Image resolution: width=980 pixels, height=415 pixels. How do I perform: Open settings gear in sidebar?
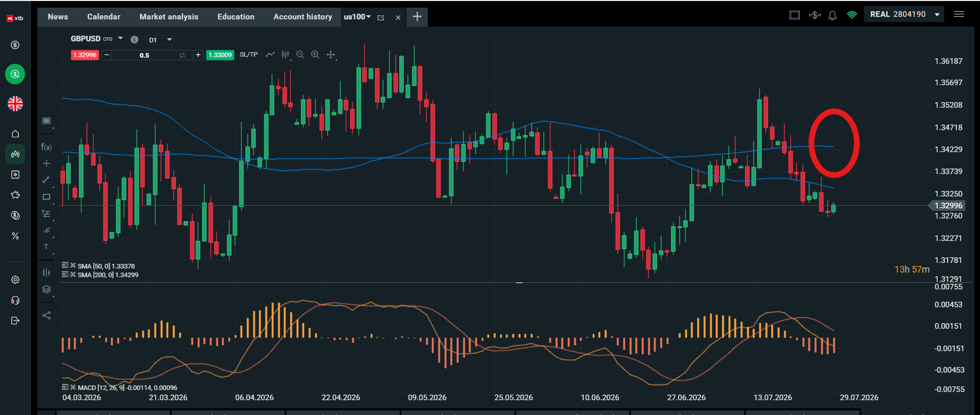pyautogui.click(x=15, y=280)
